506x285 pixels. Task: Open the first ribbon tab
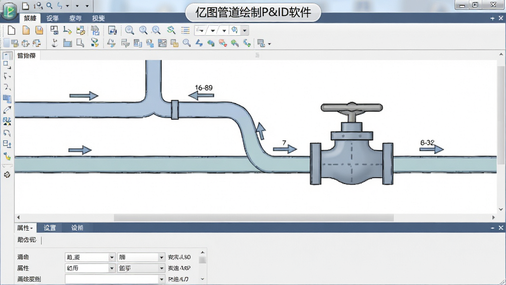[x=30, y=18]
